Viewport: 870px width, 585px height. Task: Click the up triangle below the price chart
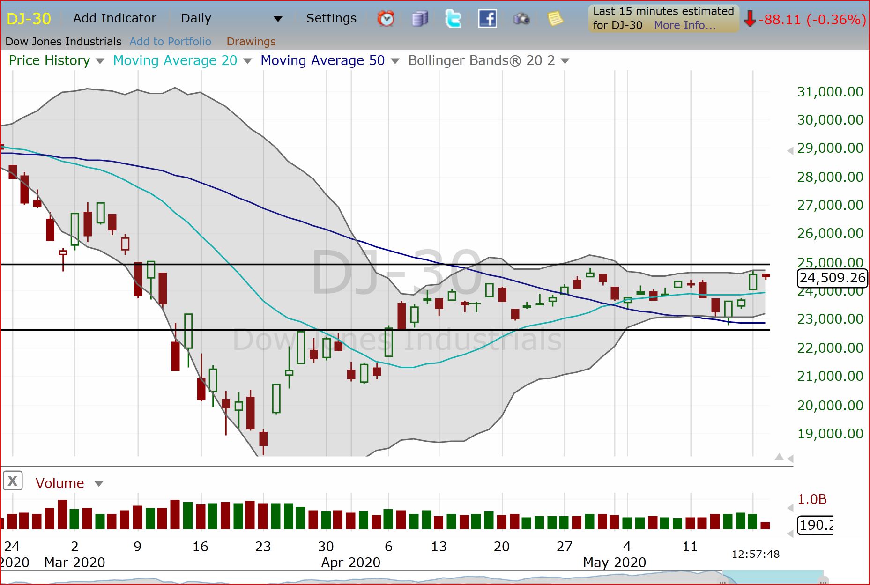pyautogui.click(x=779, y=457)
